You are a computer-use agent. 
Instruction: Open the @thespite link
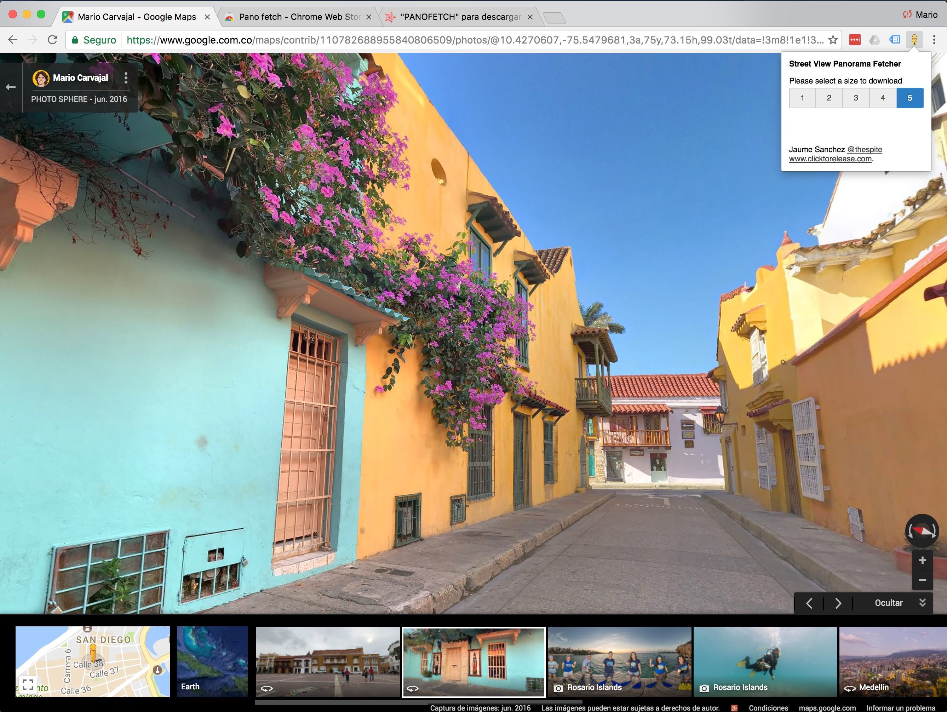coord(865,149)
